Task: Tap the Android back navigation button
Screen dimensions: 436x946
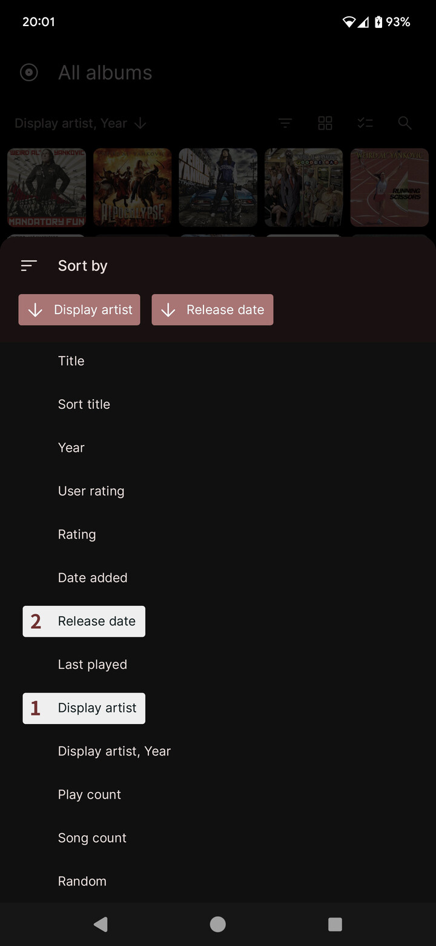Action: click(x=101, y=924)
